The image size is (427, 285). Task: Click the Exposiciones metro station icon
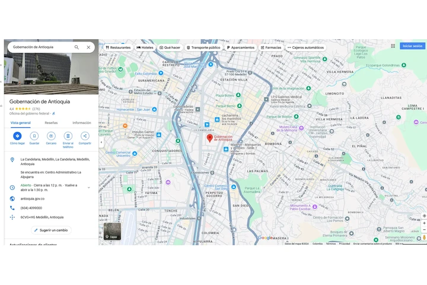(212, 173)
